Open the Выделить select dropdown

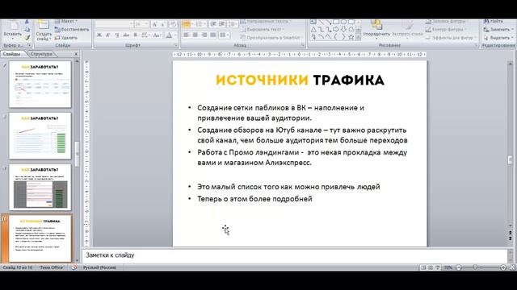click(x=498, y=38)
